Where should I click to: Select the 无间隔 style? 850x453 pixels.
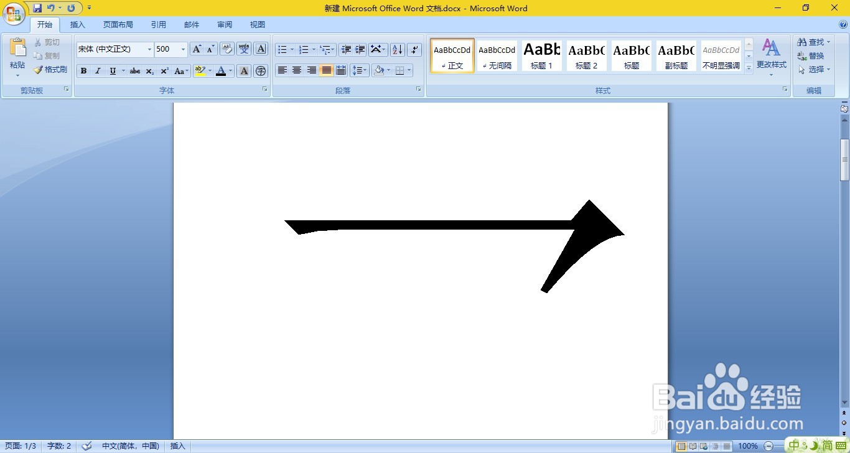coord(497,55)
